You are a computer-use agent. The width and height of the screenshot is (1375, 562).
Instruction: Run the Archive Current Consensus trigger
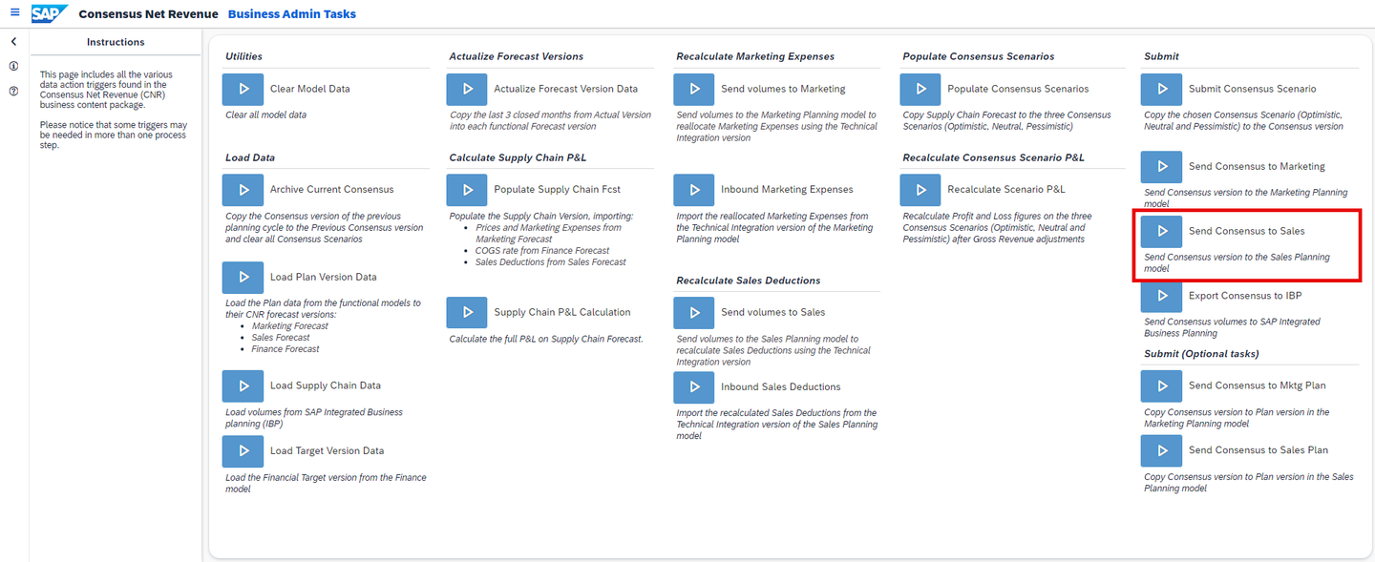(243, 190)
